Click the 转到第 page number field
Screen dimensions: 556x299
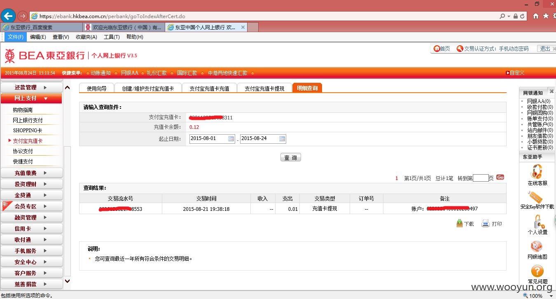coord(481,178)
